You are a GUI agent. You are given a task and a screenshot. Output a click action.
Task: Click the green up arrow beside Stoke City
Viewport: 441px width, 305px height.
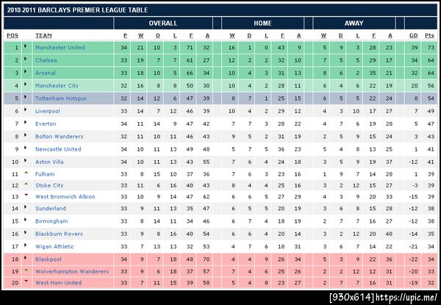(x=26, y=184)
